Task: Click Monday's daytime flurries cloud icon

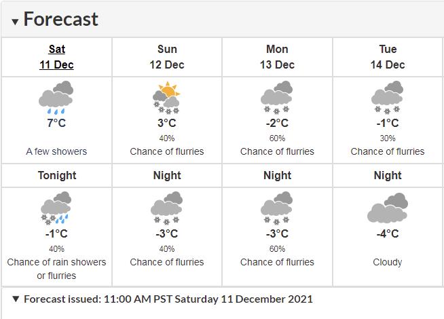Action: 277,98
